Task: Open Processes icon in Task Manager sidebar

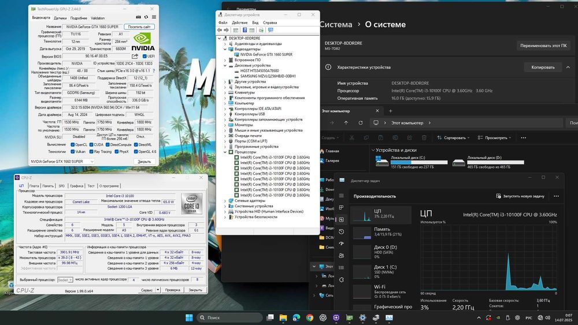Action: coord(342,208)
